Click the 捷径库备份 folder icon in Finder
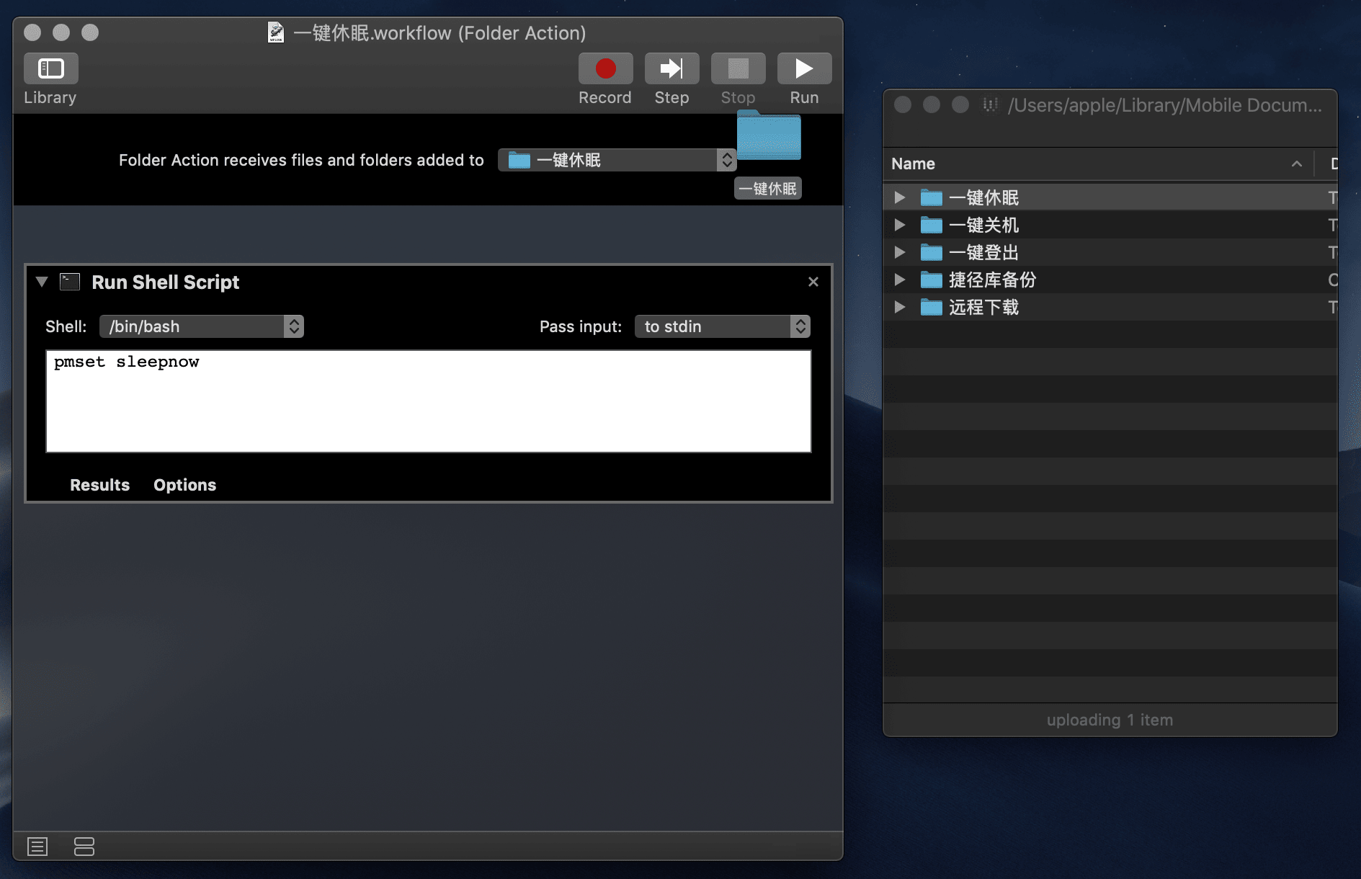This screenshot has height=879, width=1361. pos(932,280)
